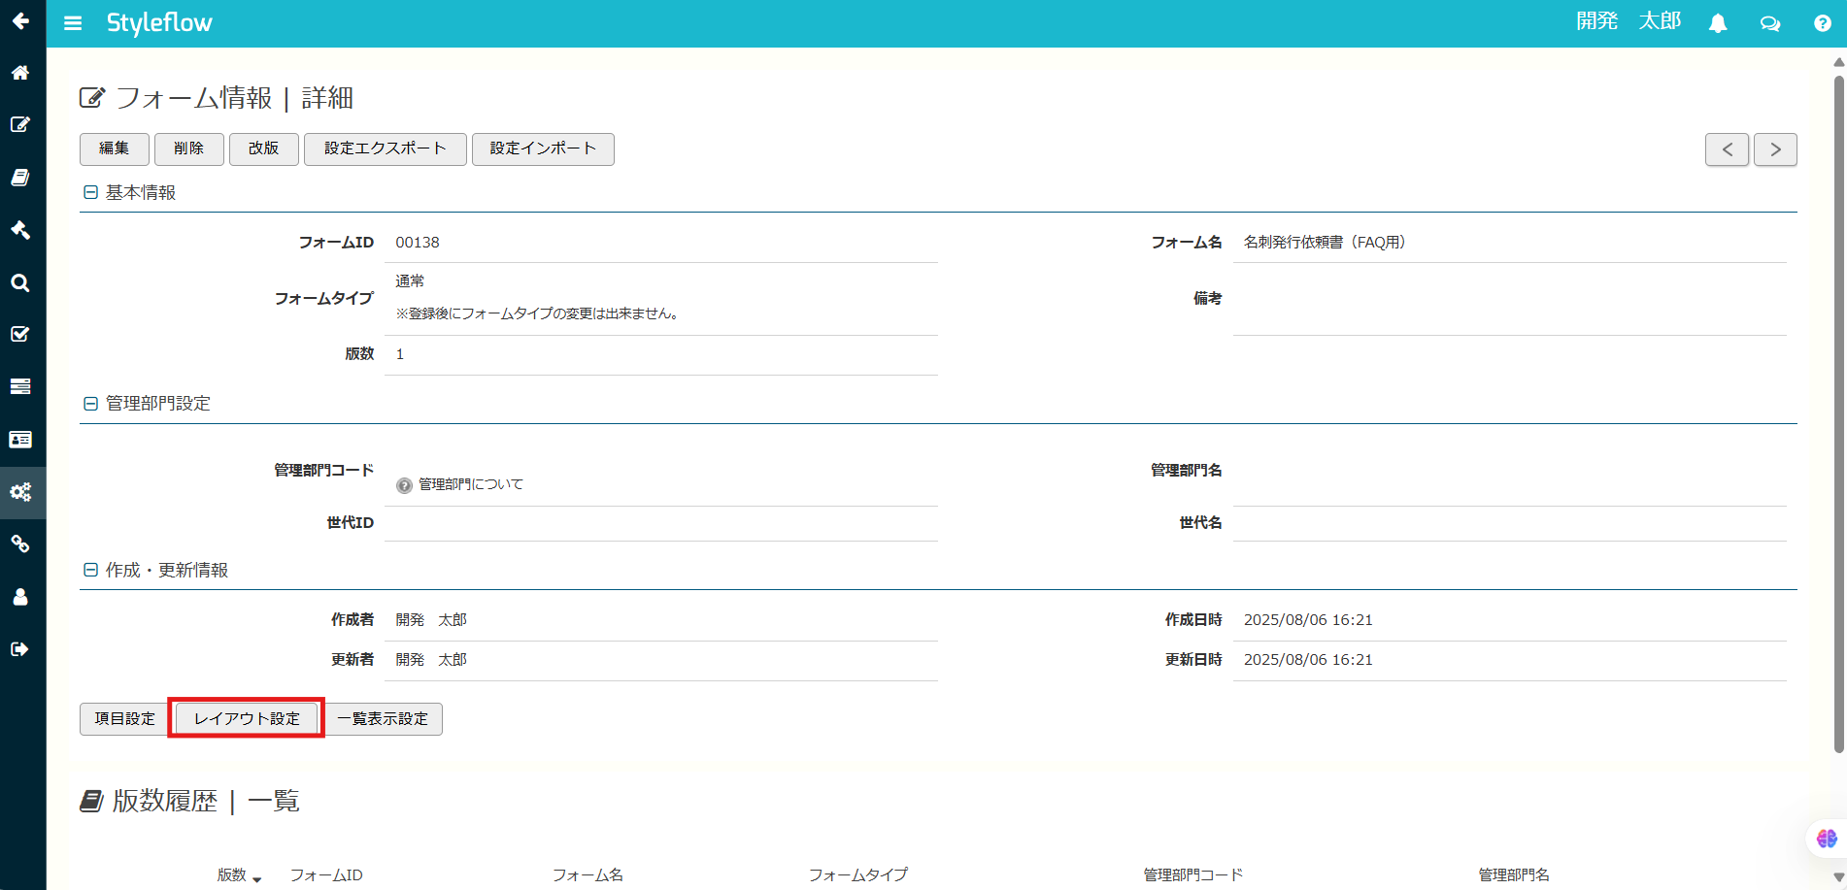Open the user profile icon in sidebar

point(20,597)
